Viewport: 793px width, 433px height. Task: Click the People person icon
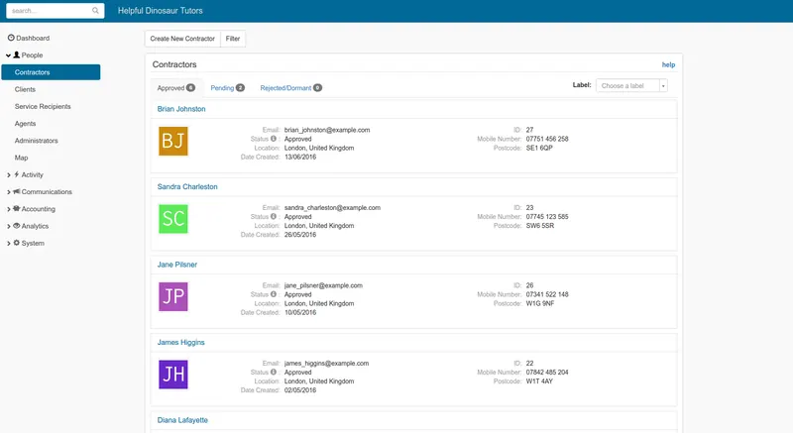tap(17, 54)
